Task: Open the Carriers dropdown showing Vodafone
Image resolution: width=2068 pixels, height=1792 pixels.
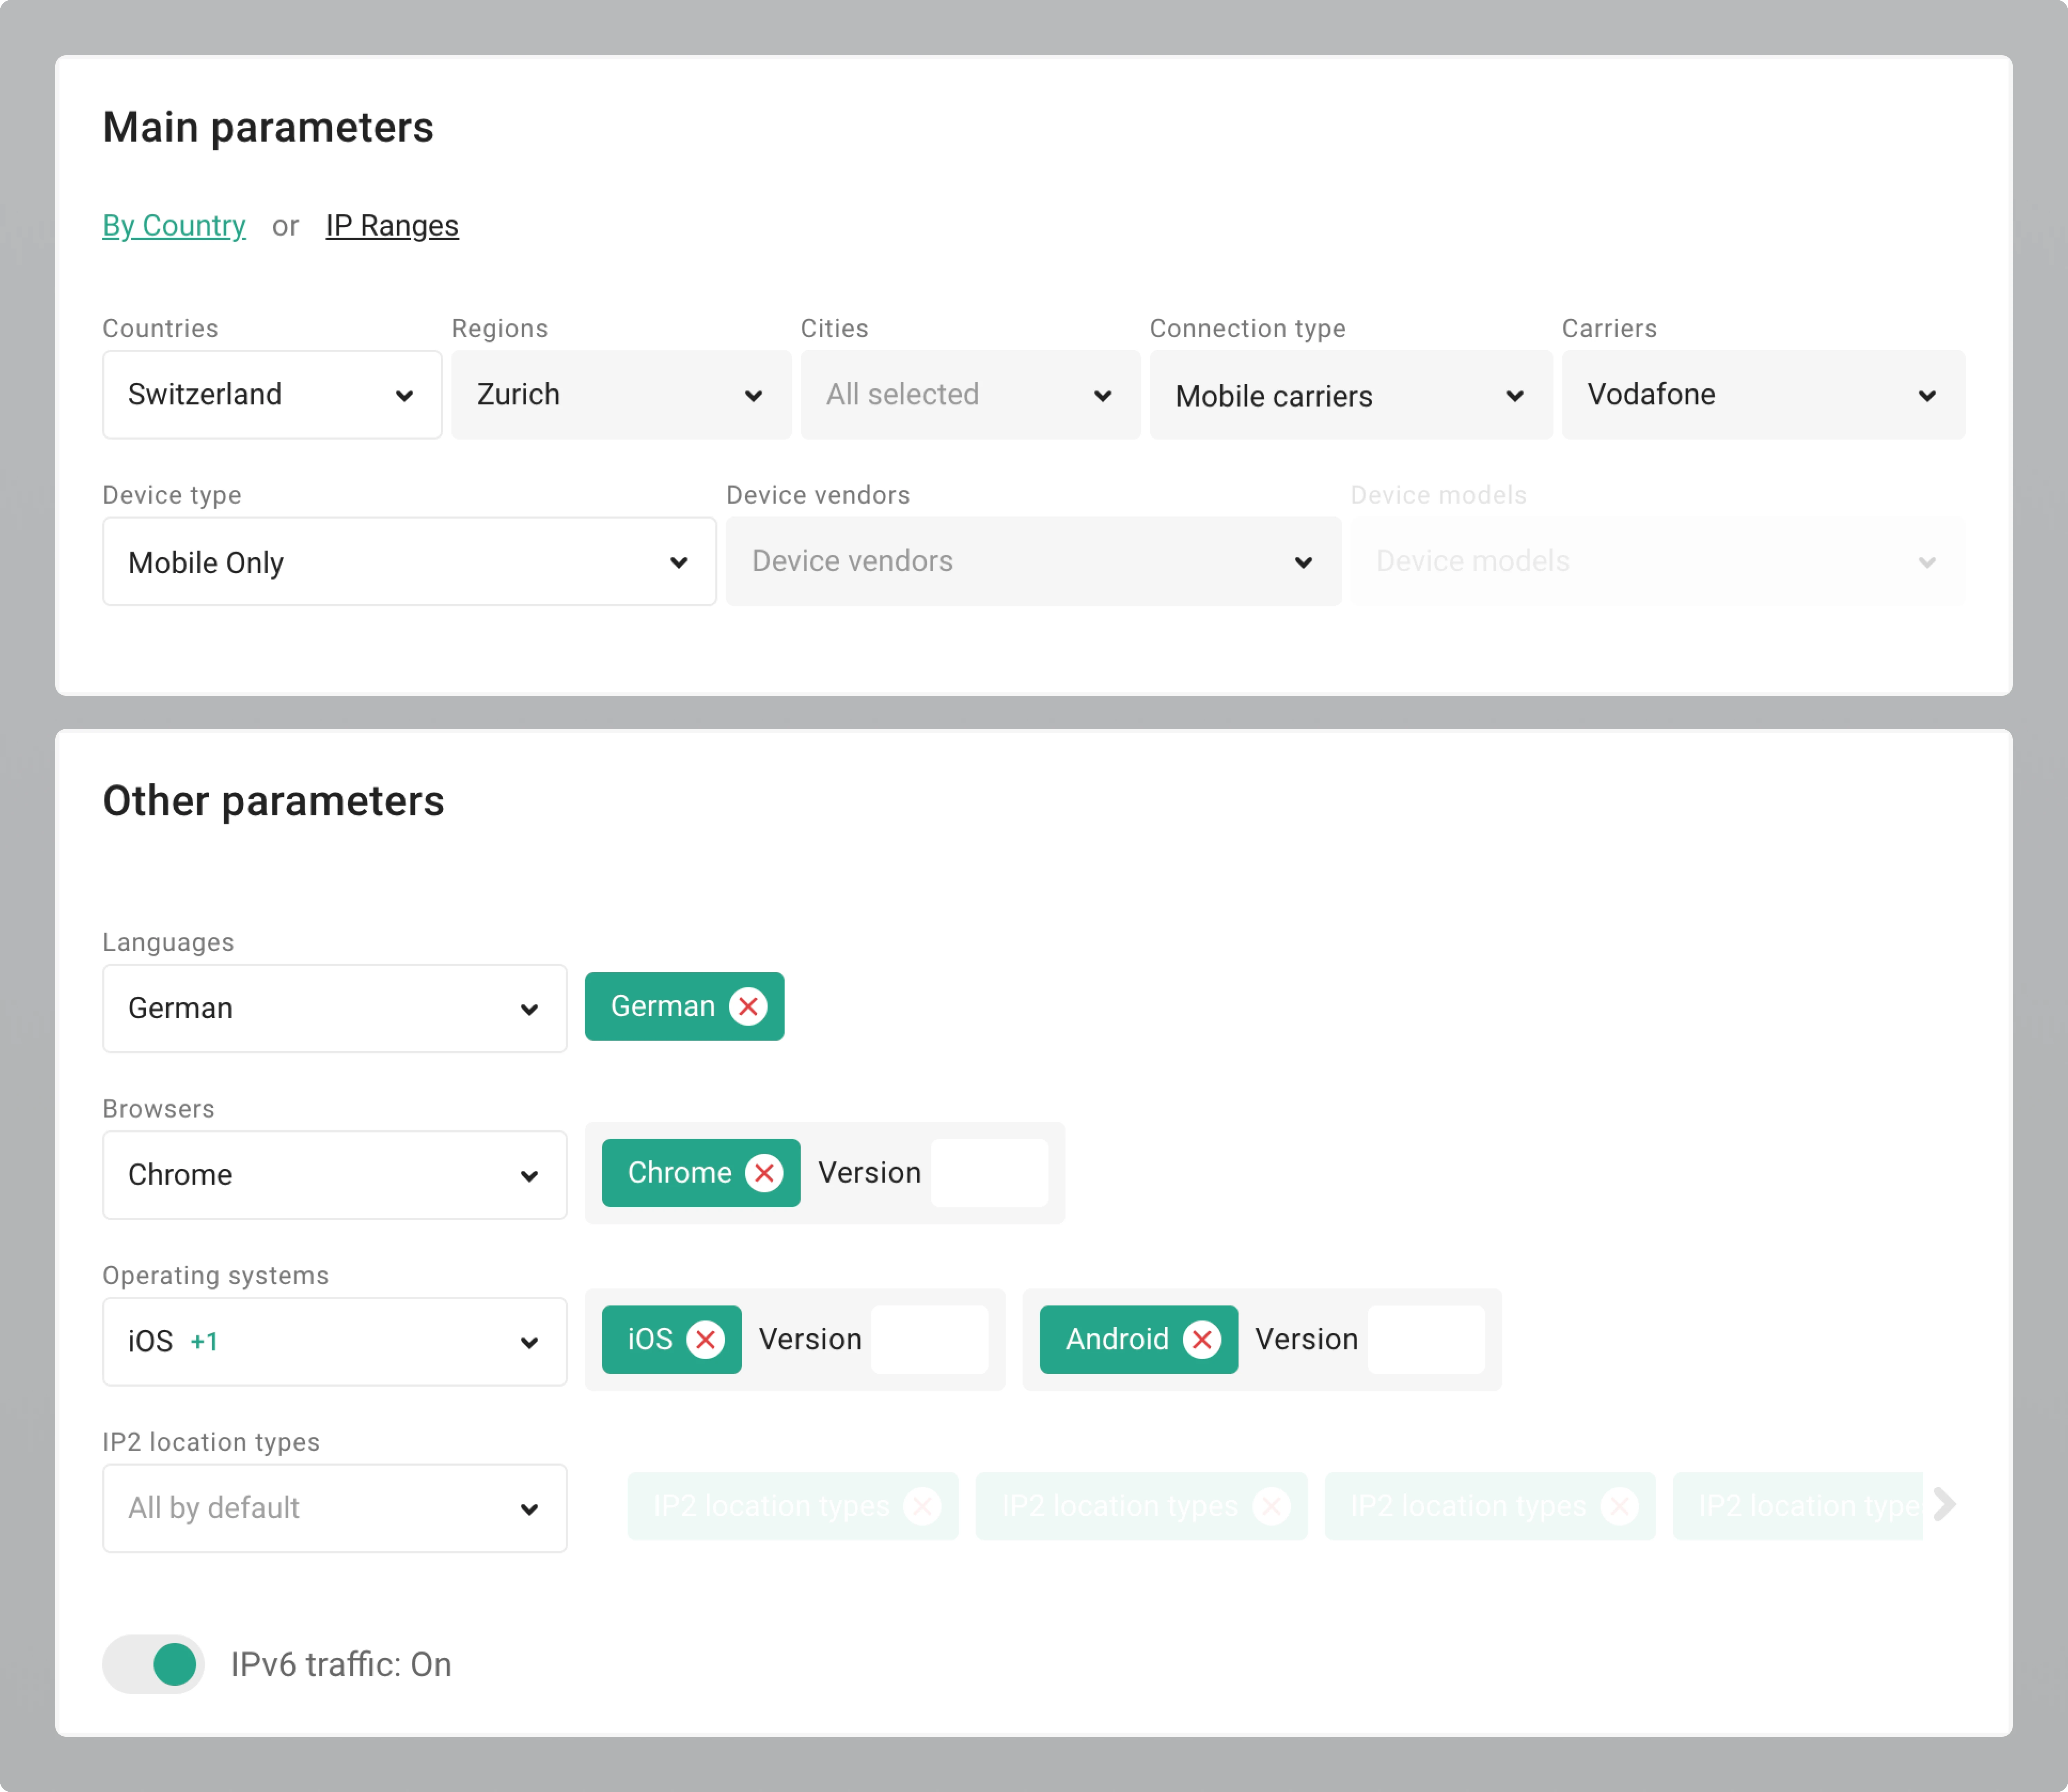Action: (1762, 394)
